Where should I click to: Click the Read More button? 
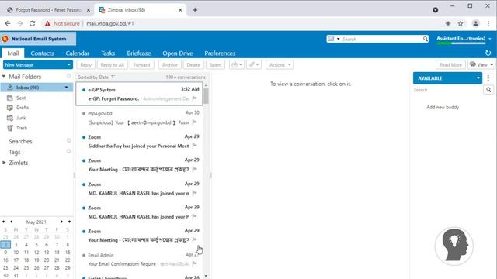pos(450,65)
